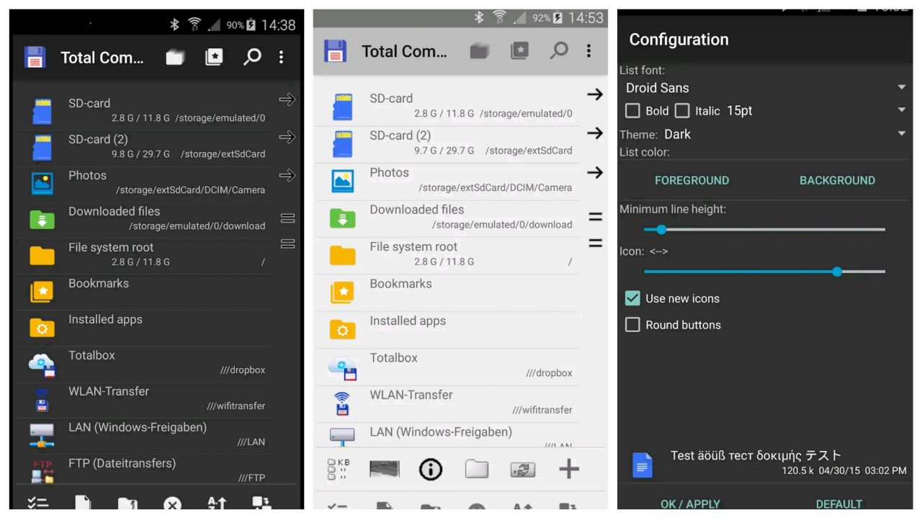Tap the info circle button in light-theme bar
Screen dimensions: 922x518
431,470
